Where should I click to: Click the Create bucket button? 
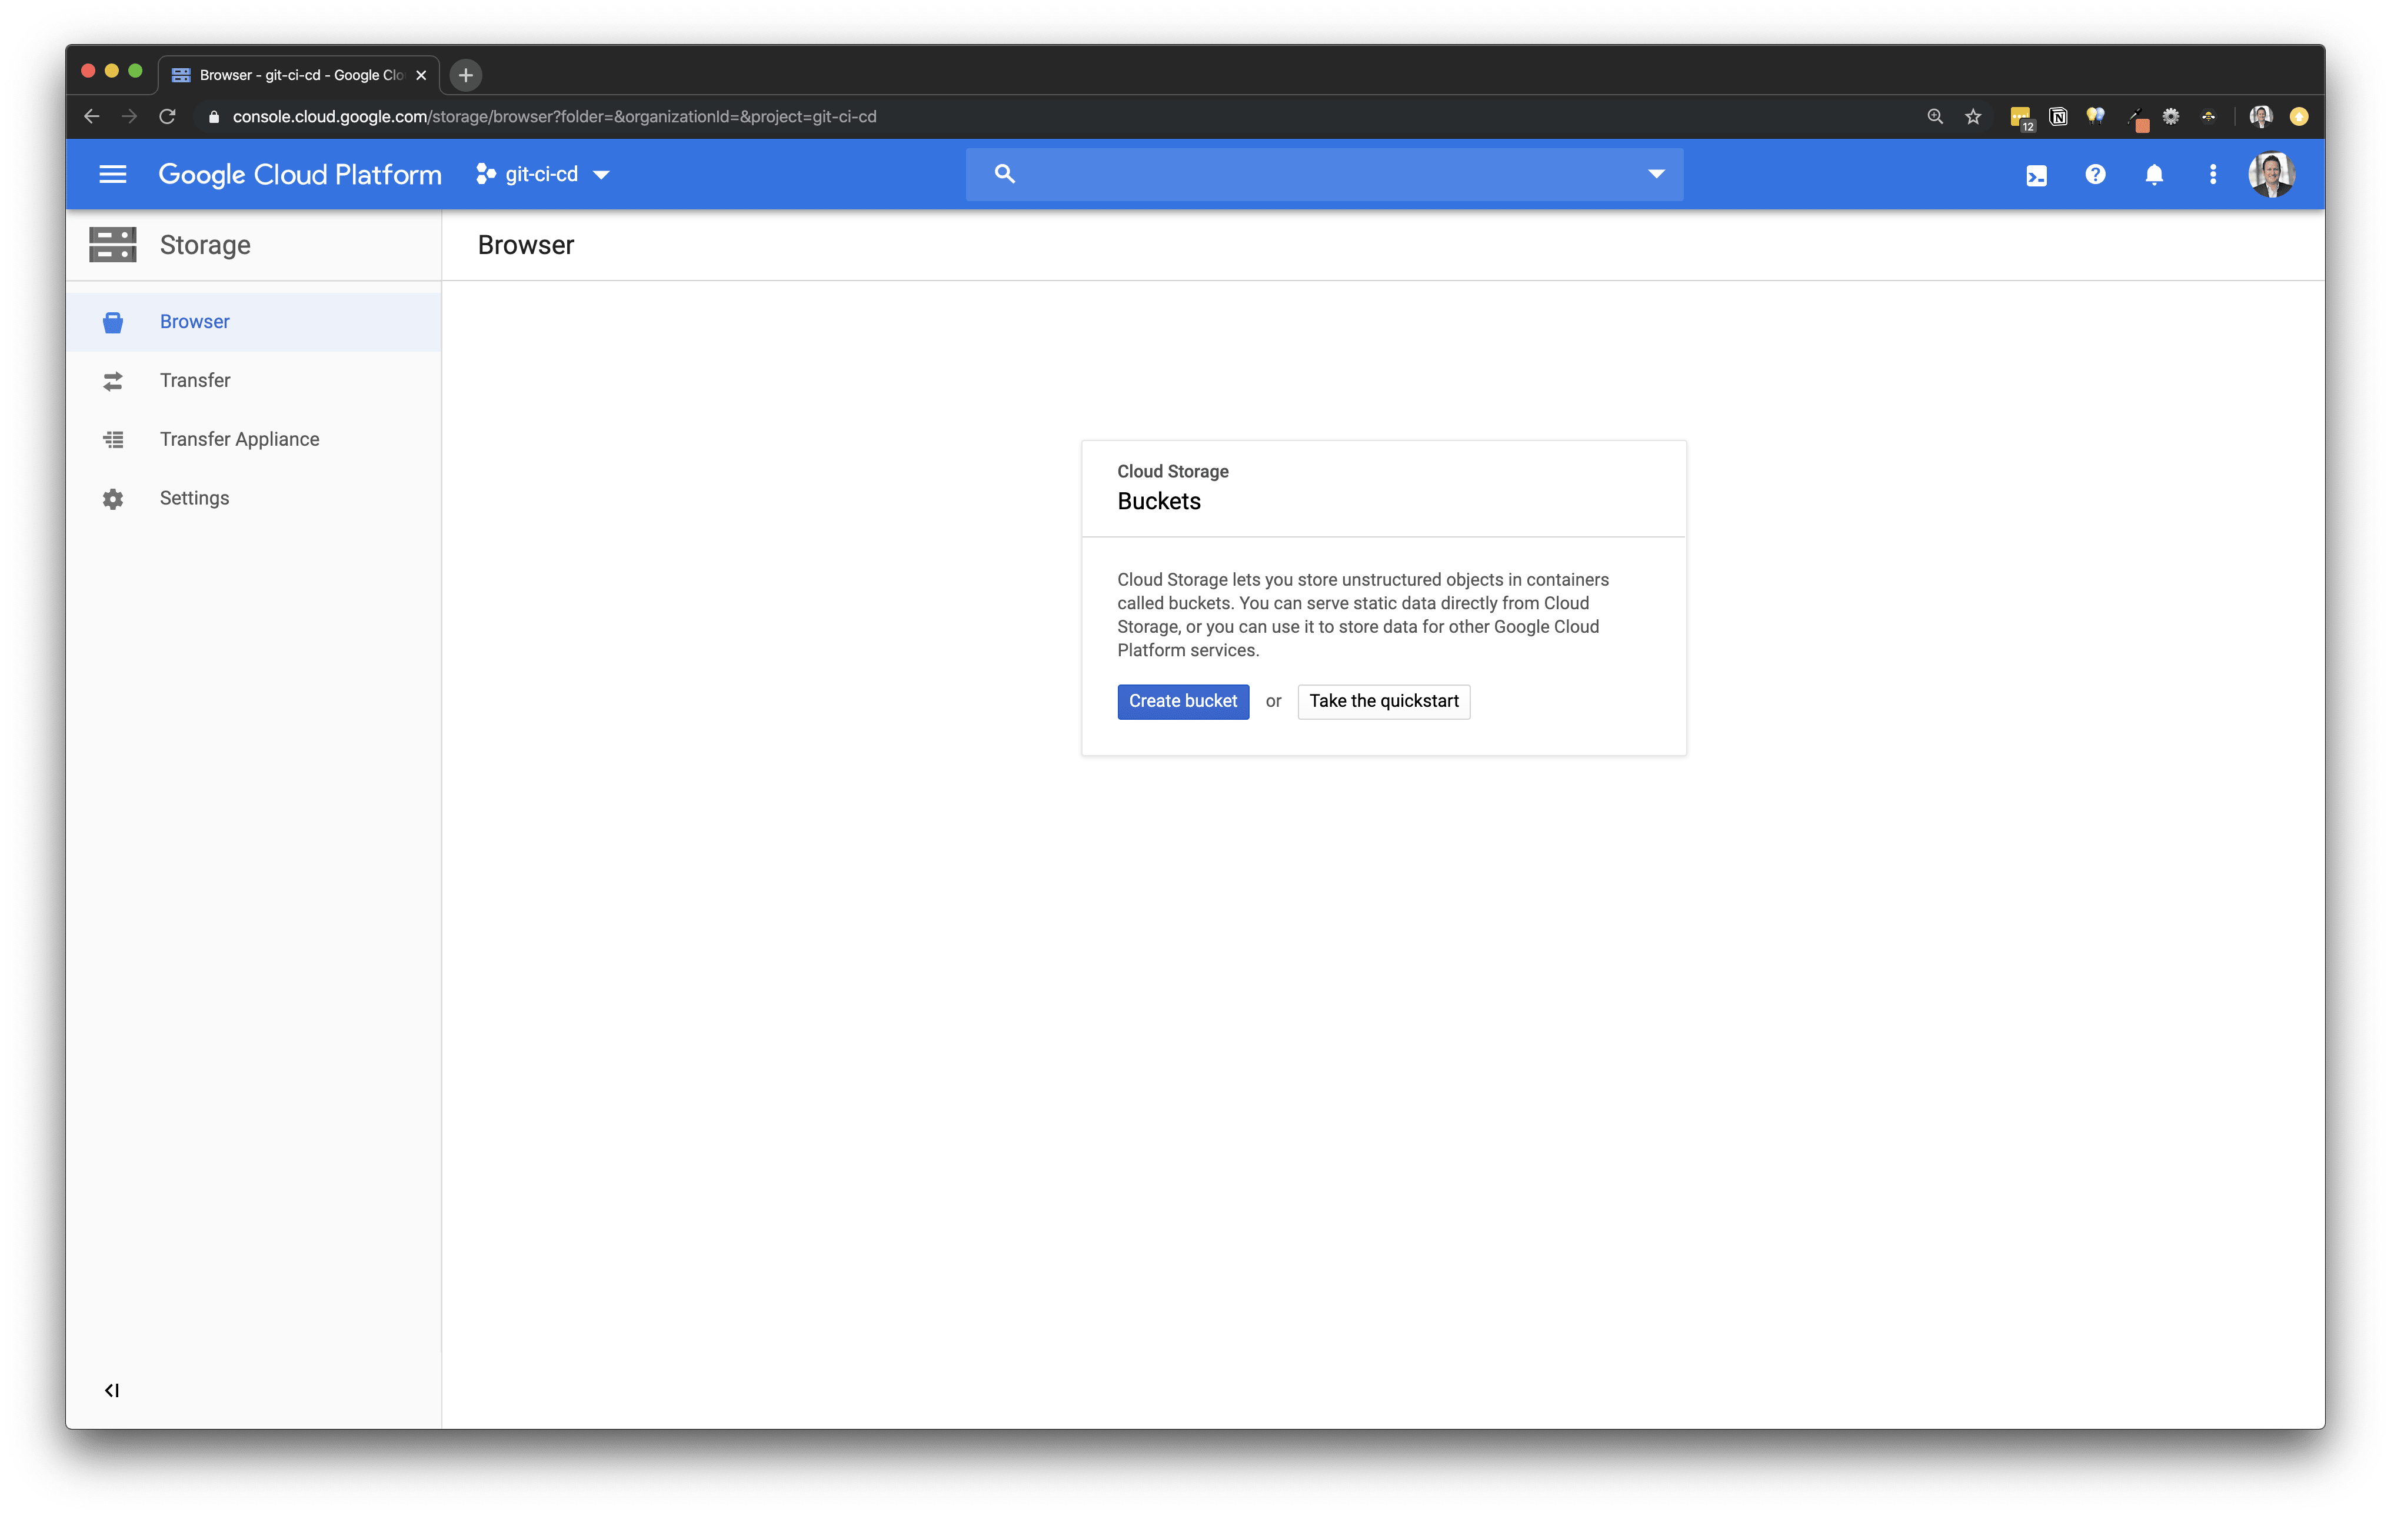pyautogui.click(x=1184, y=702)
